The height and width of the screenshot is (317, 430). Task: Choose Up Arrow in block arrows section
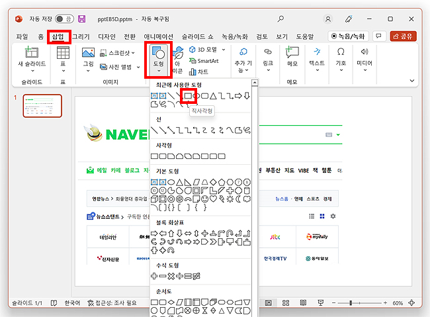pos(171,234)
